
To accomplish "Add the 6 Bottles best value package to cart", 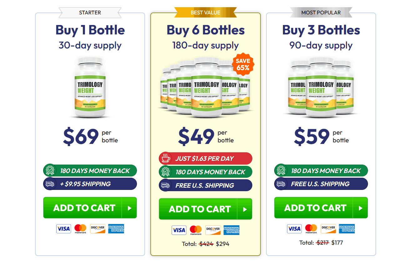I will [205, 209].
